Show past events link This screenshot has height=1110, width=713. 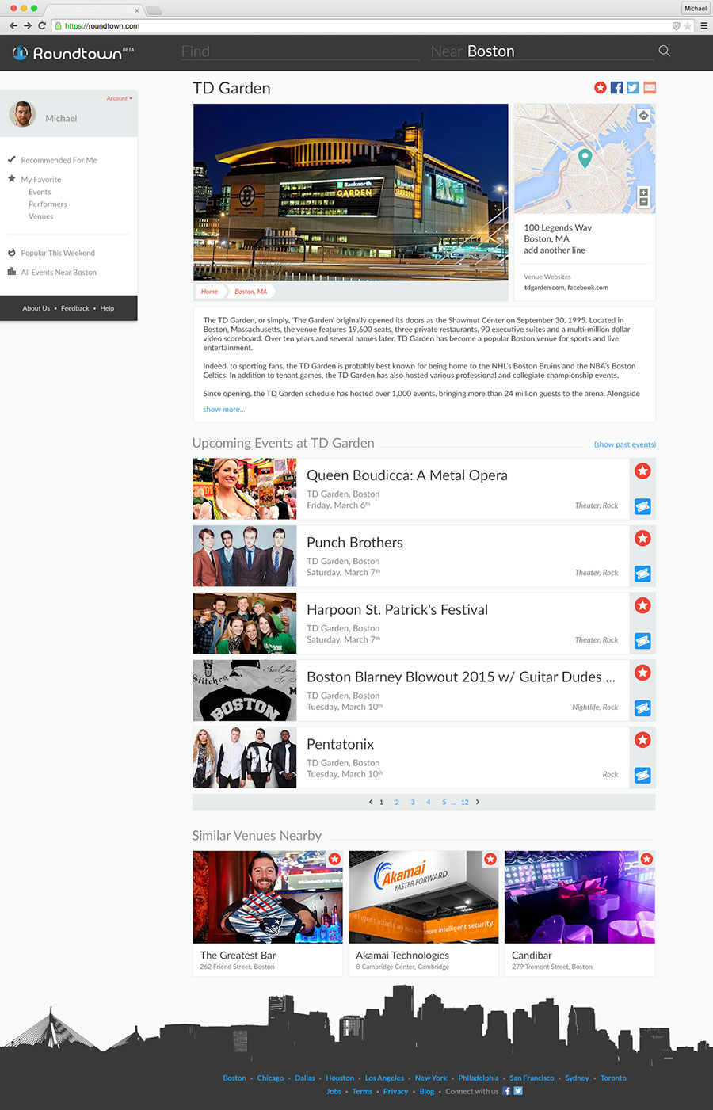tap(625, 444)
